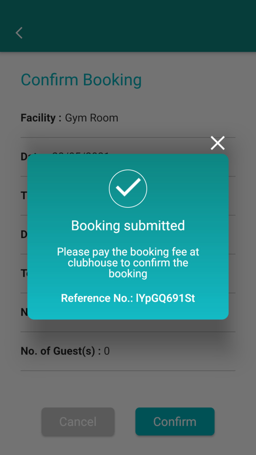Tap the 'Booking submitted' heading
The image size is (256, 455).
pos(128,225)
